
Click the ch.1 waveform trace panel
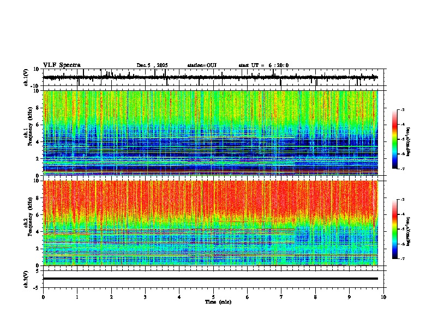point(214,77)
